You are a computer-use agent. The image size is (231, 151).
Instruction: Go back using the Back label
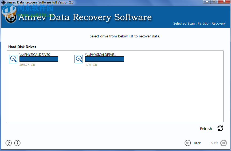[x=197, y=143]
